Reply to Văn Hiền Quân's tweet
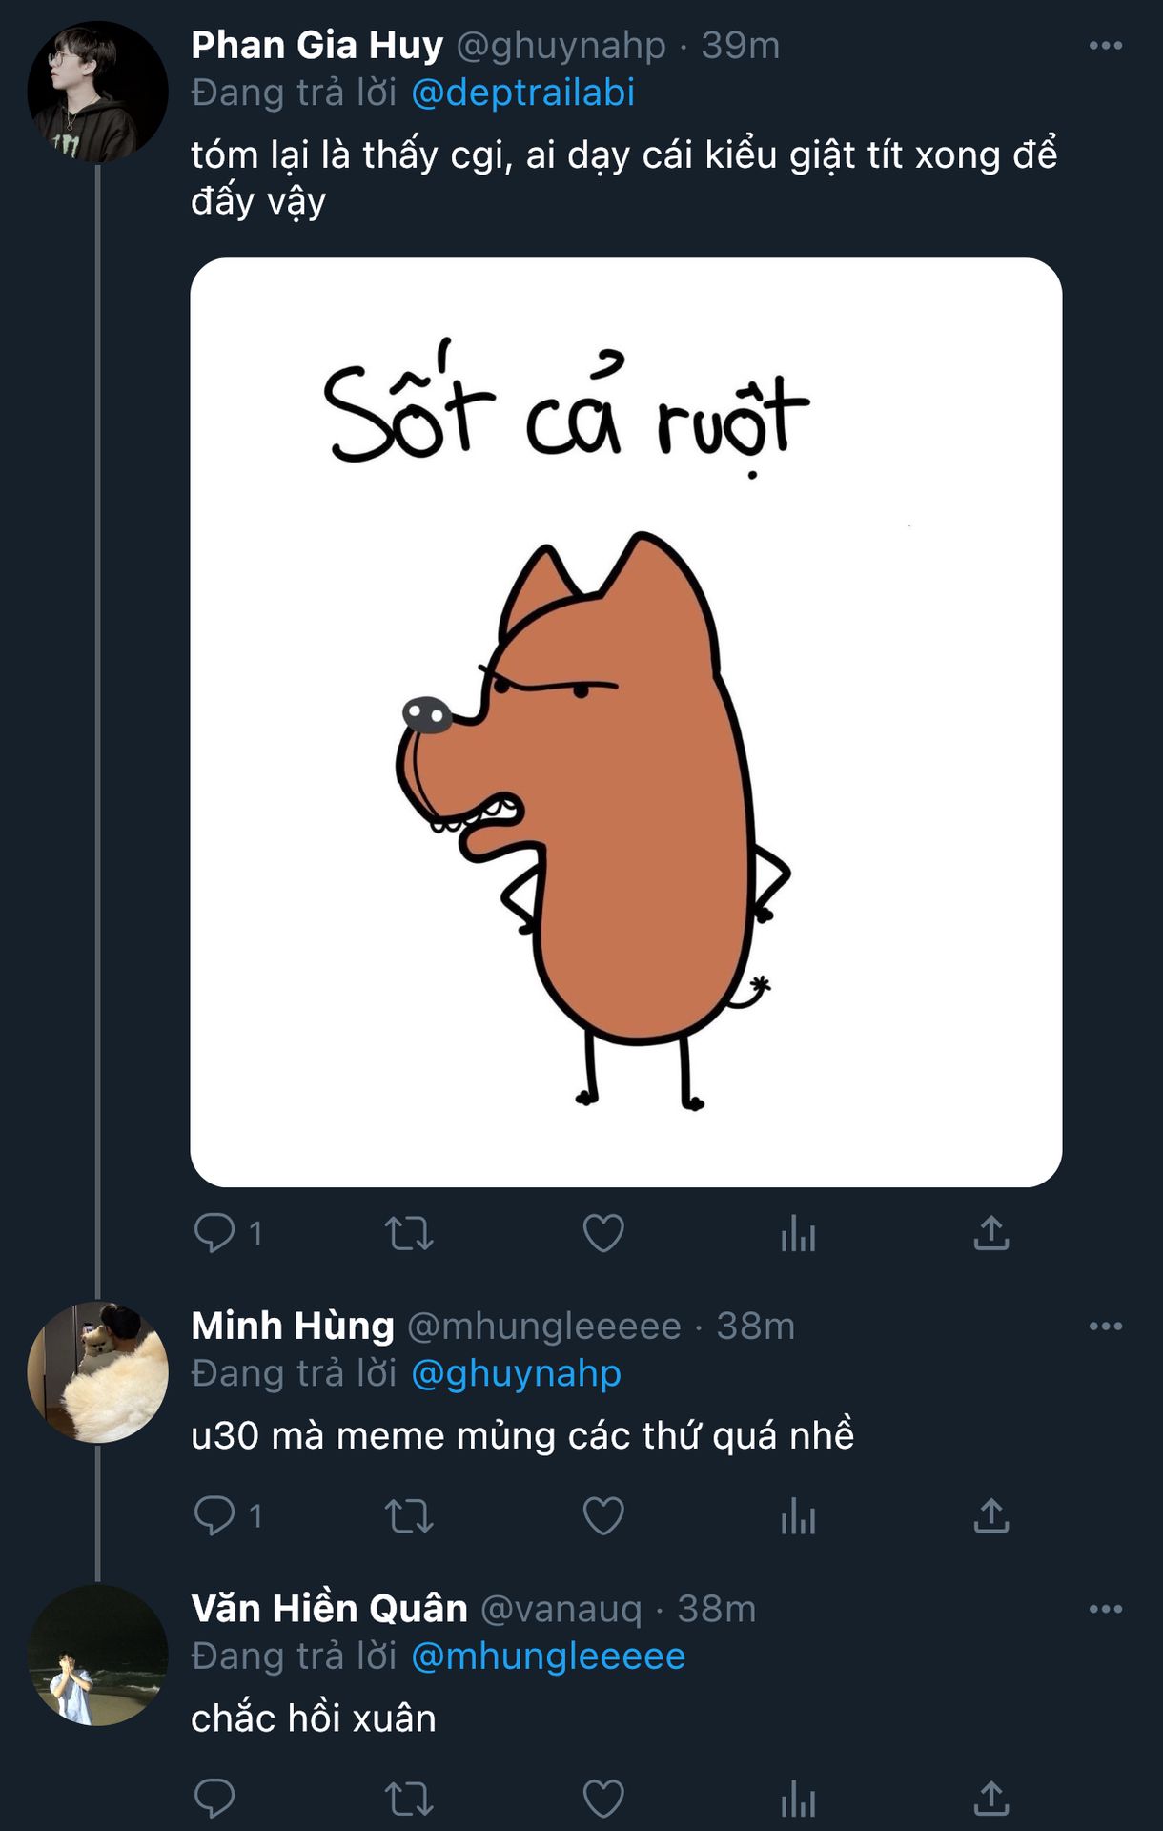 (214, 1799)
